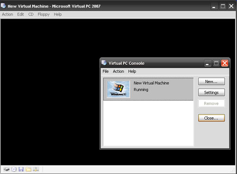Viewport: 237px width, 174px height.
Task: Minimize the main Virtual PC 2007 window
Action: coord(214,6)
